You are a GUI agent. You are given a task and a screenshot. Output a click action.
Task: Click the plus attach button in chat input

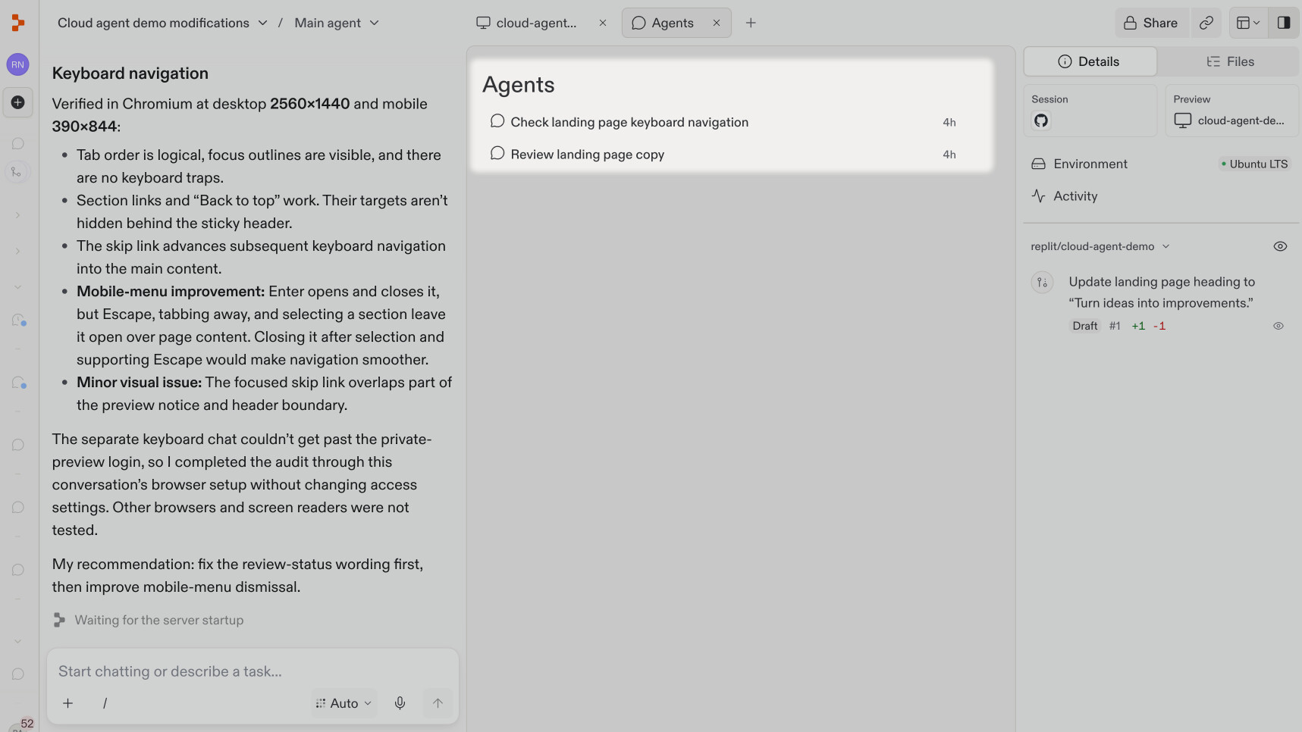tap(67, 703)
